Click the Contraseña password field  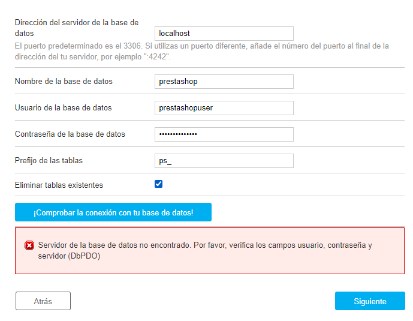224,134
